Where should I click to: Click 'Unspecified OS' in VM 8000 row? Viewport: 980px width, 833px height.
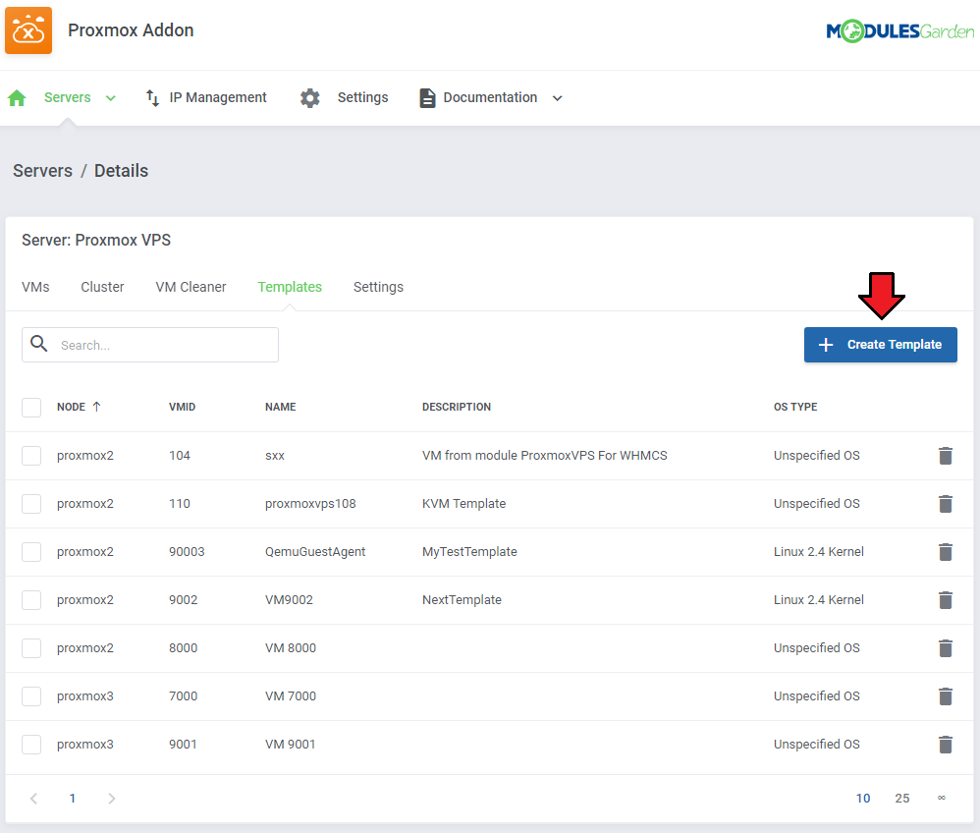(816, 648)
